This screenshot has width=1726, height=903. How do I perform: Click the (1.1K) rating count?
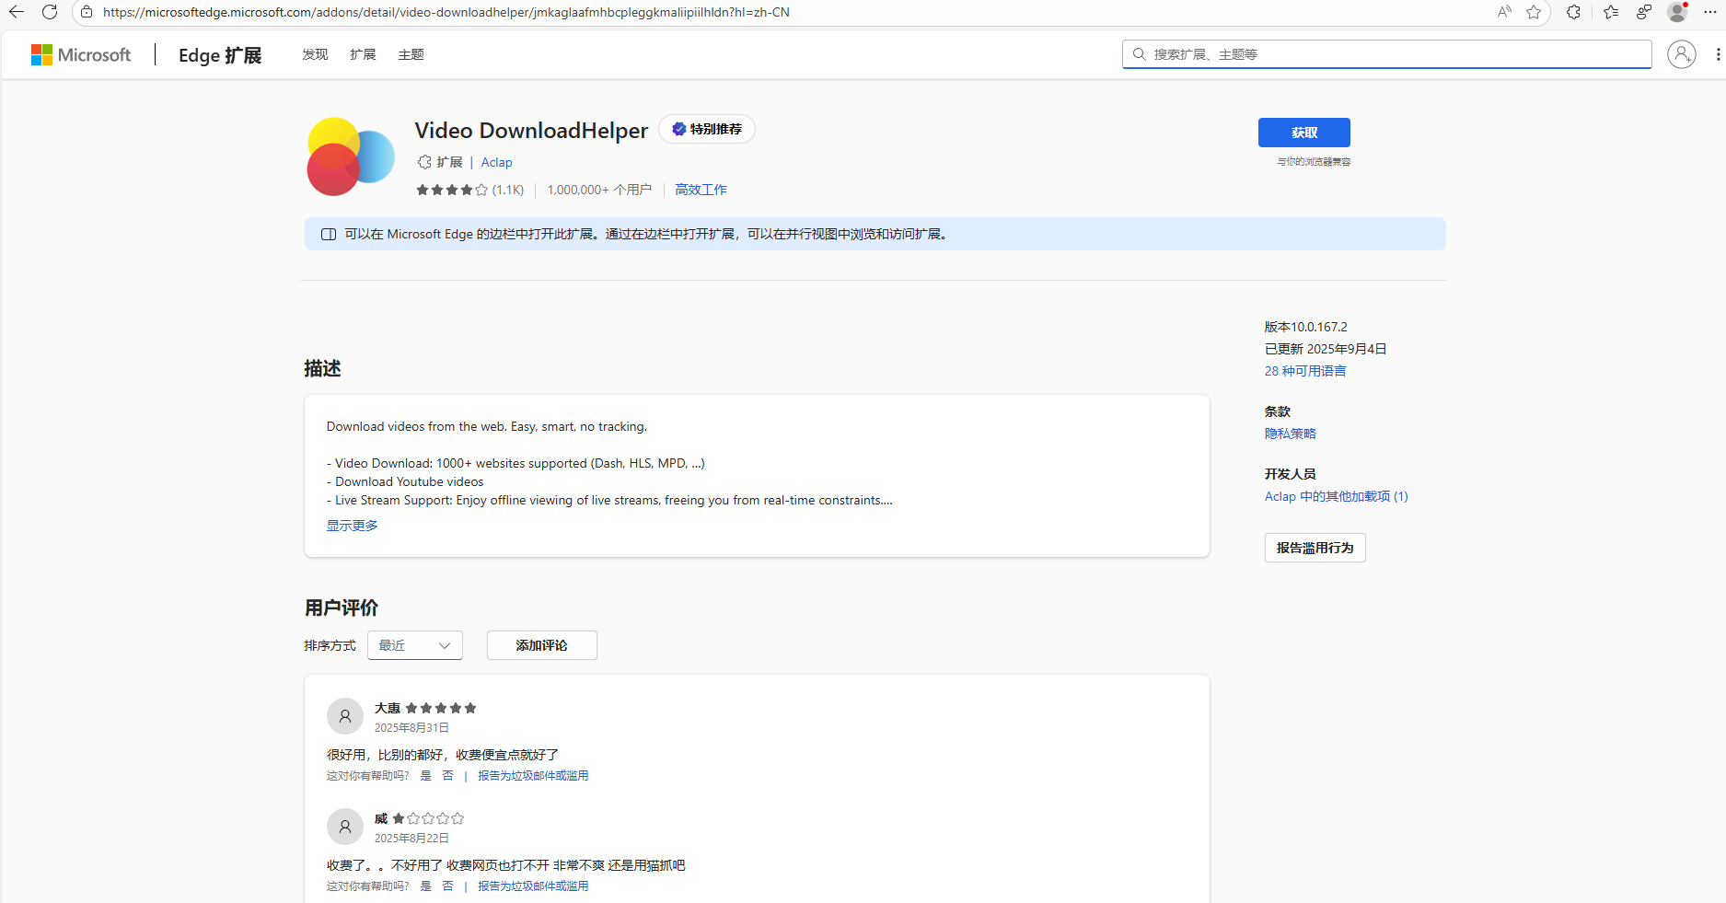(508, 190)
